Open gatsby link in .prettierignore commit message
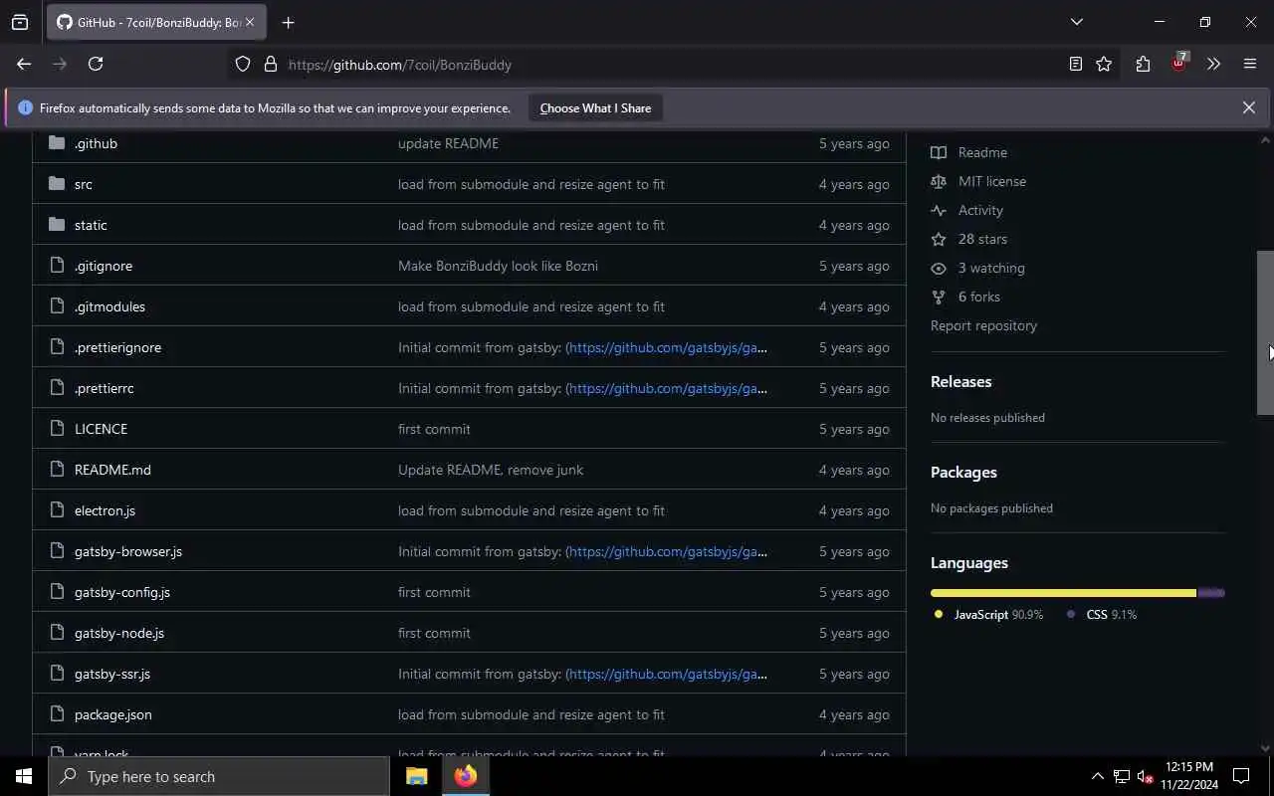The height and width of the screenshot is (796, 1274). click(668, 347)
